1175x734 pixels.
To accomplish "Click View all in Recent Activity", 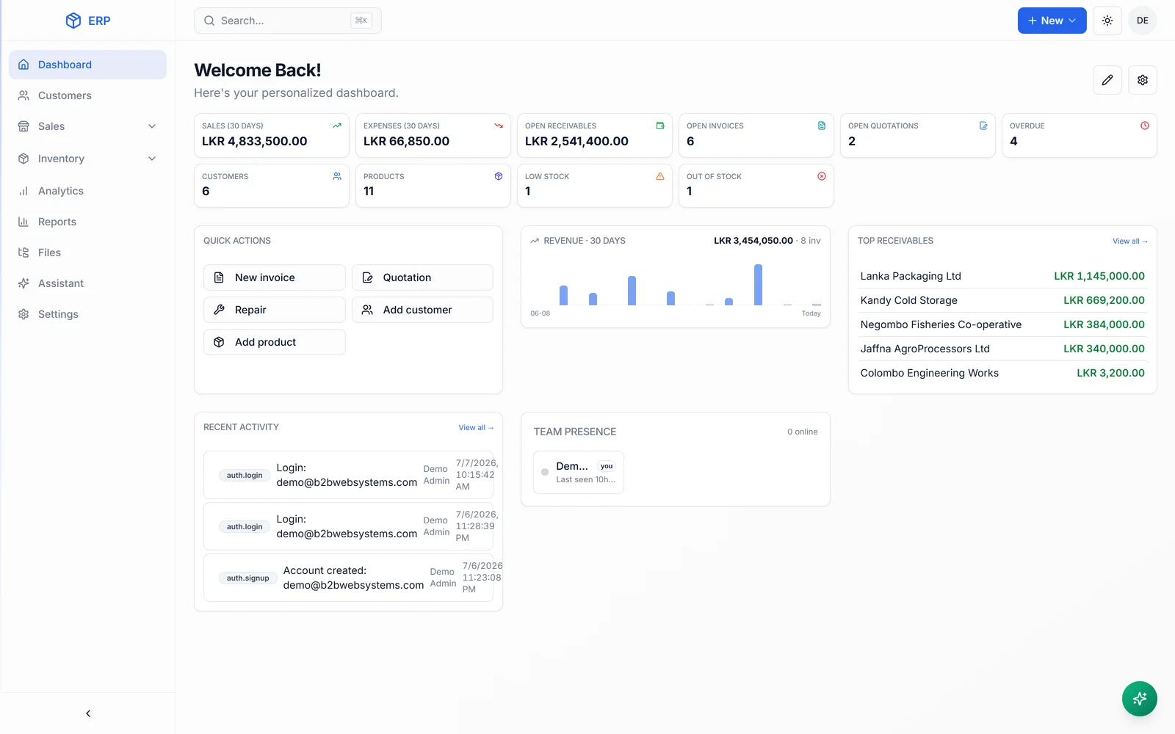I will click(x=476, y=428).
